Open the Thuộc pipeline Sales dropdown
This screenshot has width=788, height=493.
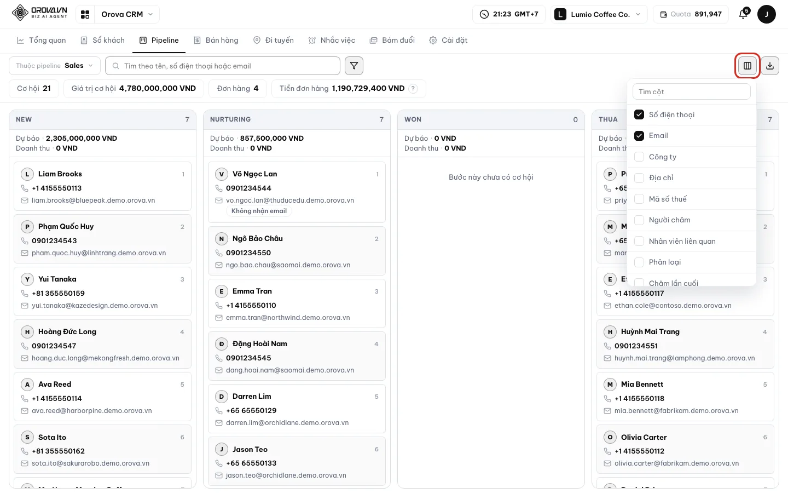tap(55, 66)
